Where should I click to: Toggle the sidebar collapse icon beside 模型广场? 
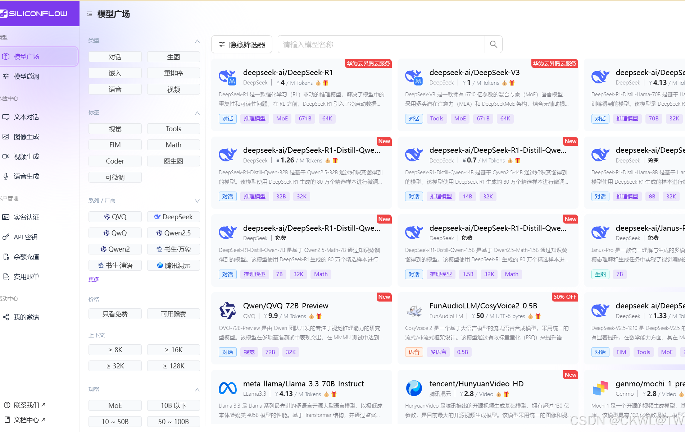[x=89, y=14]
